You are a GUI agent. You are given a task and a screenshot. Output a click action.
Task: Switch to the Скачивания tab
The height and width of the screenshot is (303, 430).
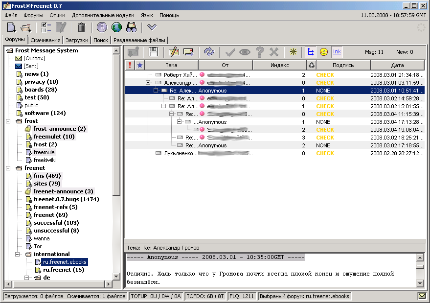click(x=45, y=40)
